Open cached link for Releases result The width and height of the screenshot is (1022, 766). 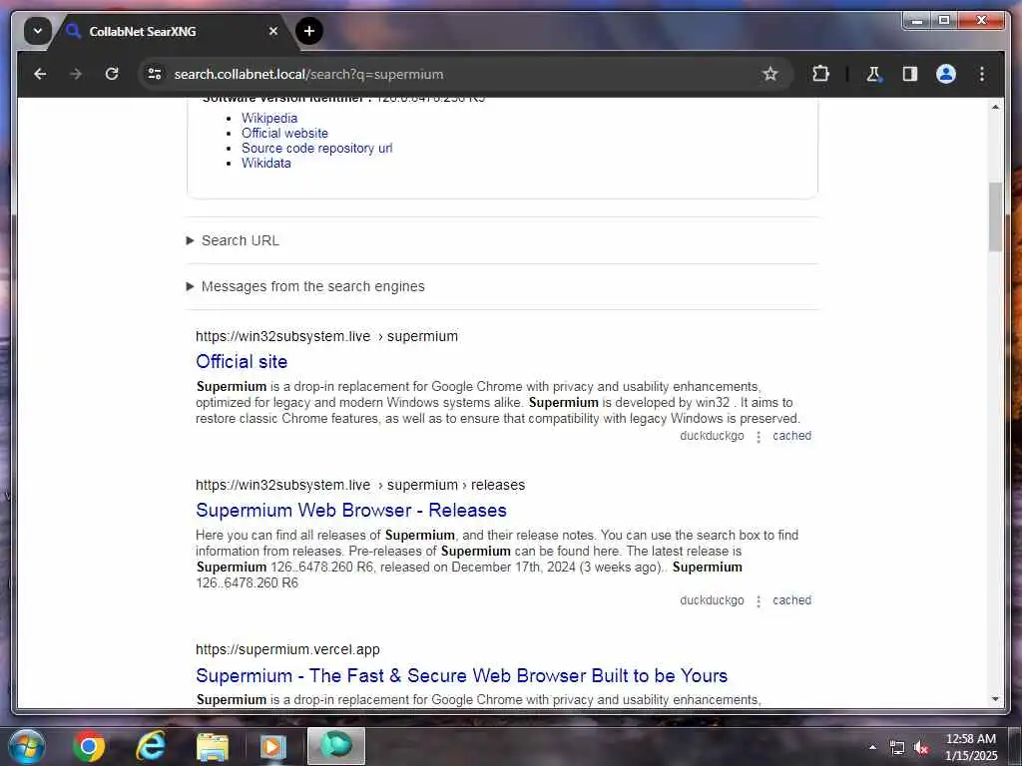tap(791, 600)
